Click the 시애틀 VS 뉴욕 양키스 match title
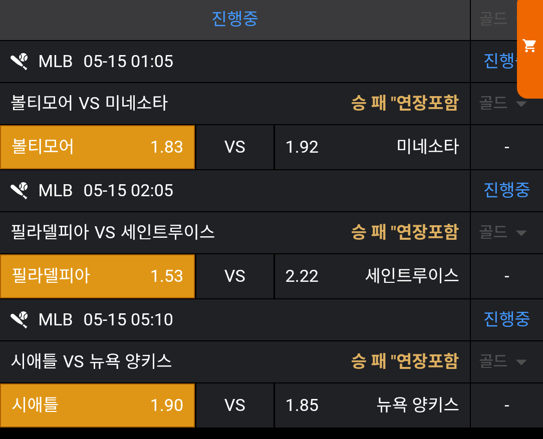543x439 pixels. [x=91, y=361]
